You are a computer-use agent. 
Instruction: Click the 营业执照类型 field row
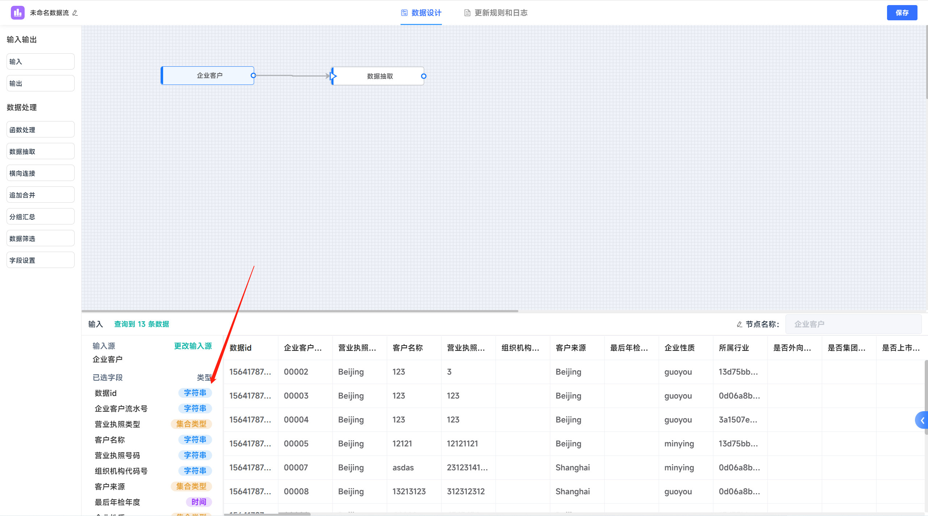[x=153, y=424]
